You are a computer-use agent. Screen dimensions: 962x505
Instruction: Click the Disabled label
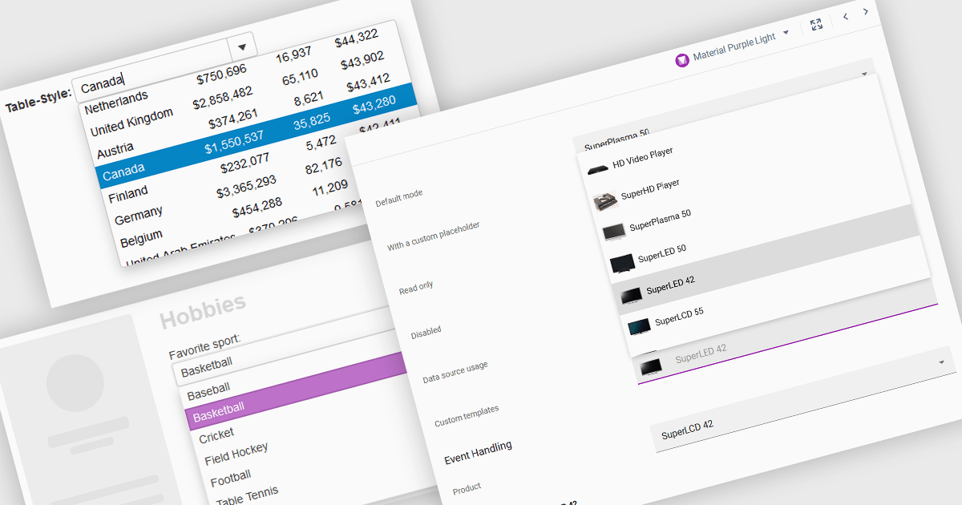[426, 332]
